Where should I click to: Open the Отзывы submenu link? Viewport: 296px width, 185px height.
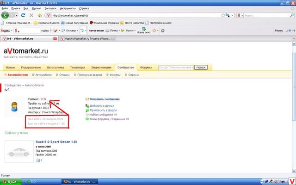pos(64,75)
